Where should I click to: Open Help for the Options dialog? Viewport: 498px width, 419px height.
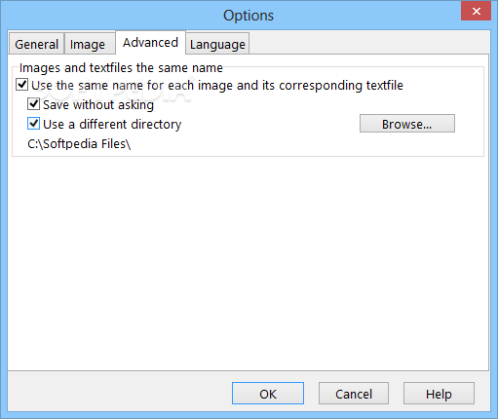(439, 394)
